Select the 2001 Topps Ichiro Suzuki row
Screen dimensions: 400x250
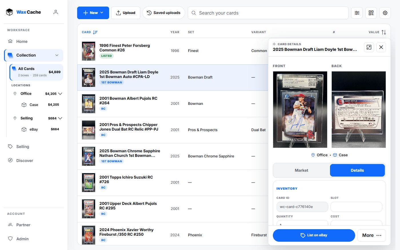173,183
